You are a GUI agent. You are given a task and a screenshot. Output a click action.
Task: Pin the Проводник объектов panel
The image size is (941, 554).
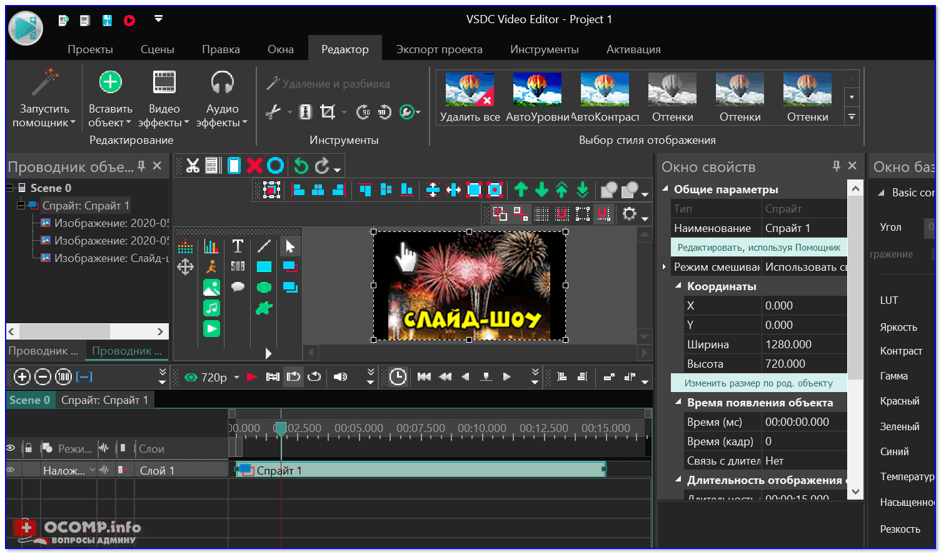[x=141, y=166]
